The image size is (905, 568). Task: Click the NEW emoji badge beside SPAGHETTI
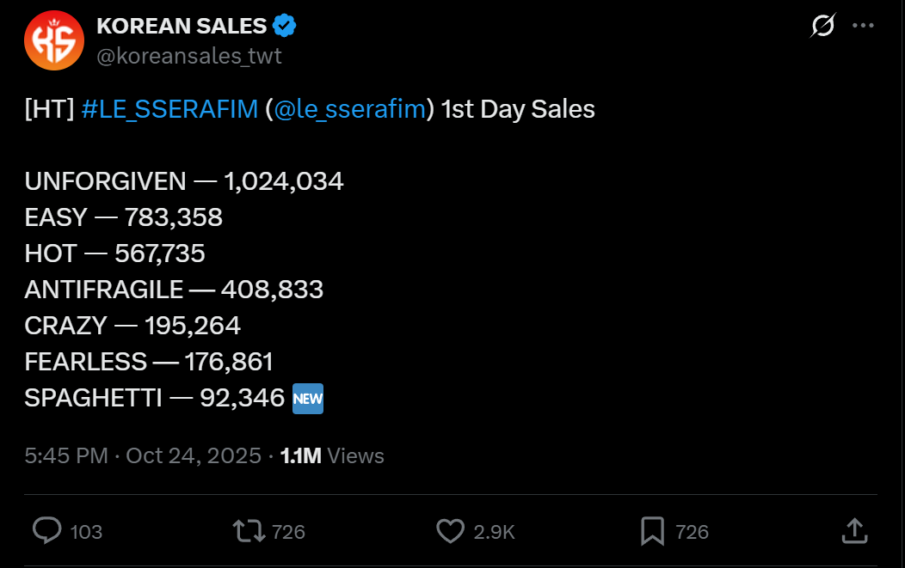[308, 398]
